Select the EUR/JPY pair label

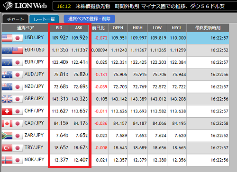34,62
